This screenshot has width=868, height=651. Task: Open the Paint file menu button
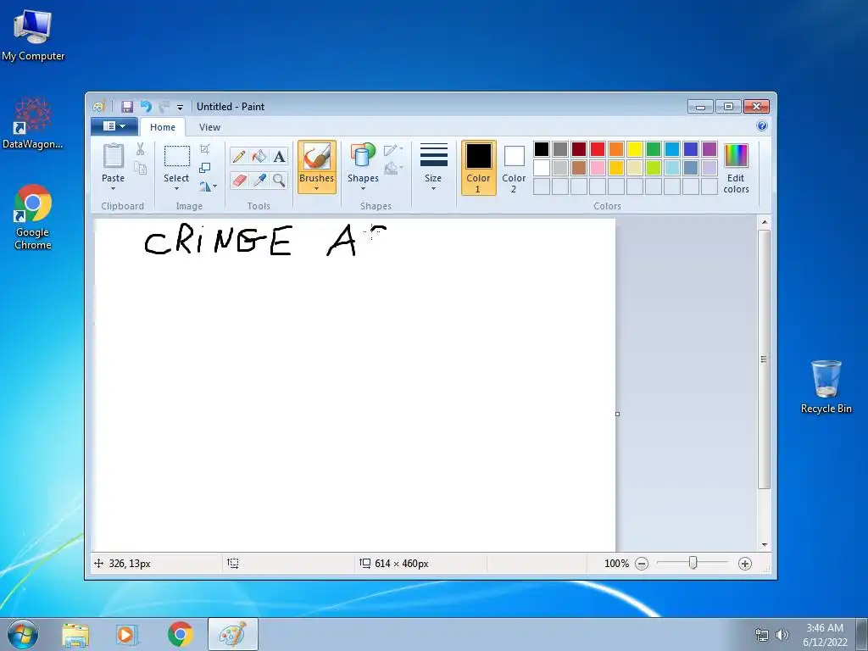tap(114, 126)
